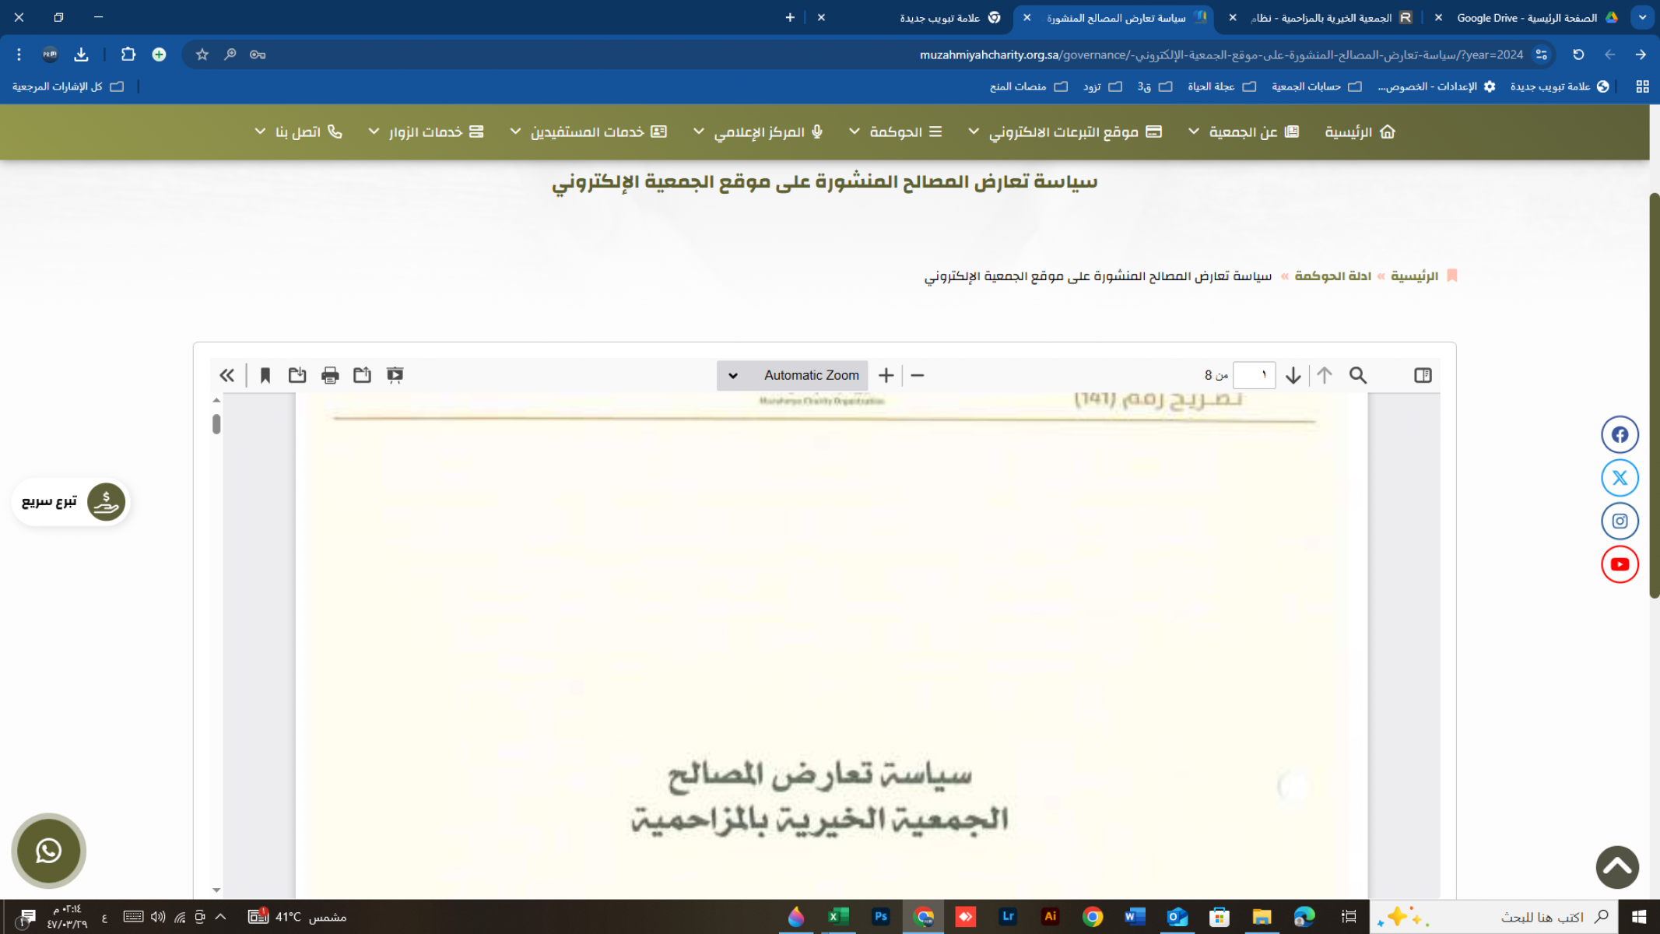Expand the الحوكمة navigation menu
This screenshot has height=934, width=1660.
click(896, 132)
